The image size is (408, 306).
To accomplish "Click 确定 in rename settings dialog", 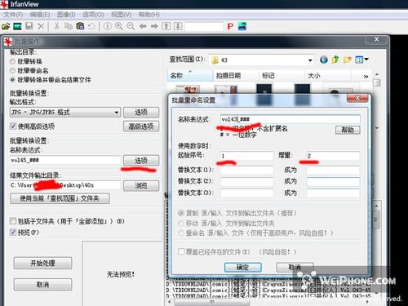I will point(243,267).
